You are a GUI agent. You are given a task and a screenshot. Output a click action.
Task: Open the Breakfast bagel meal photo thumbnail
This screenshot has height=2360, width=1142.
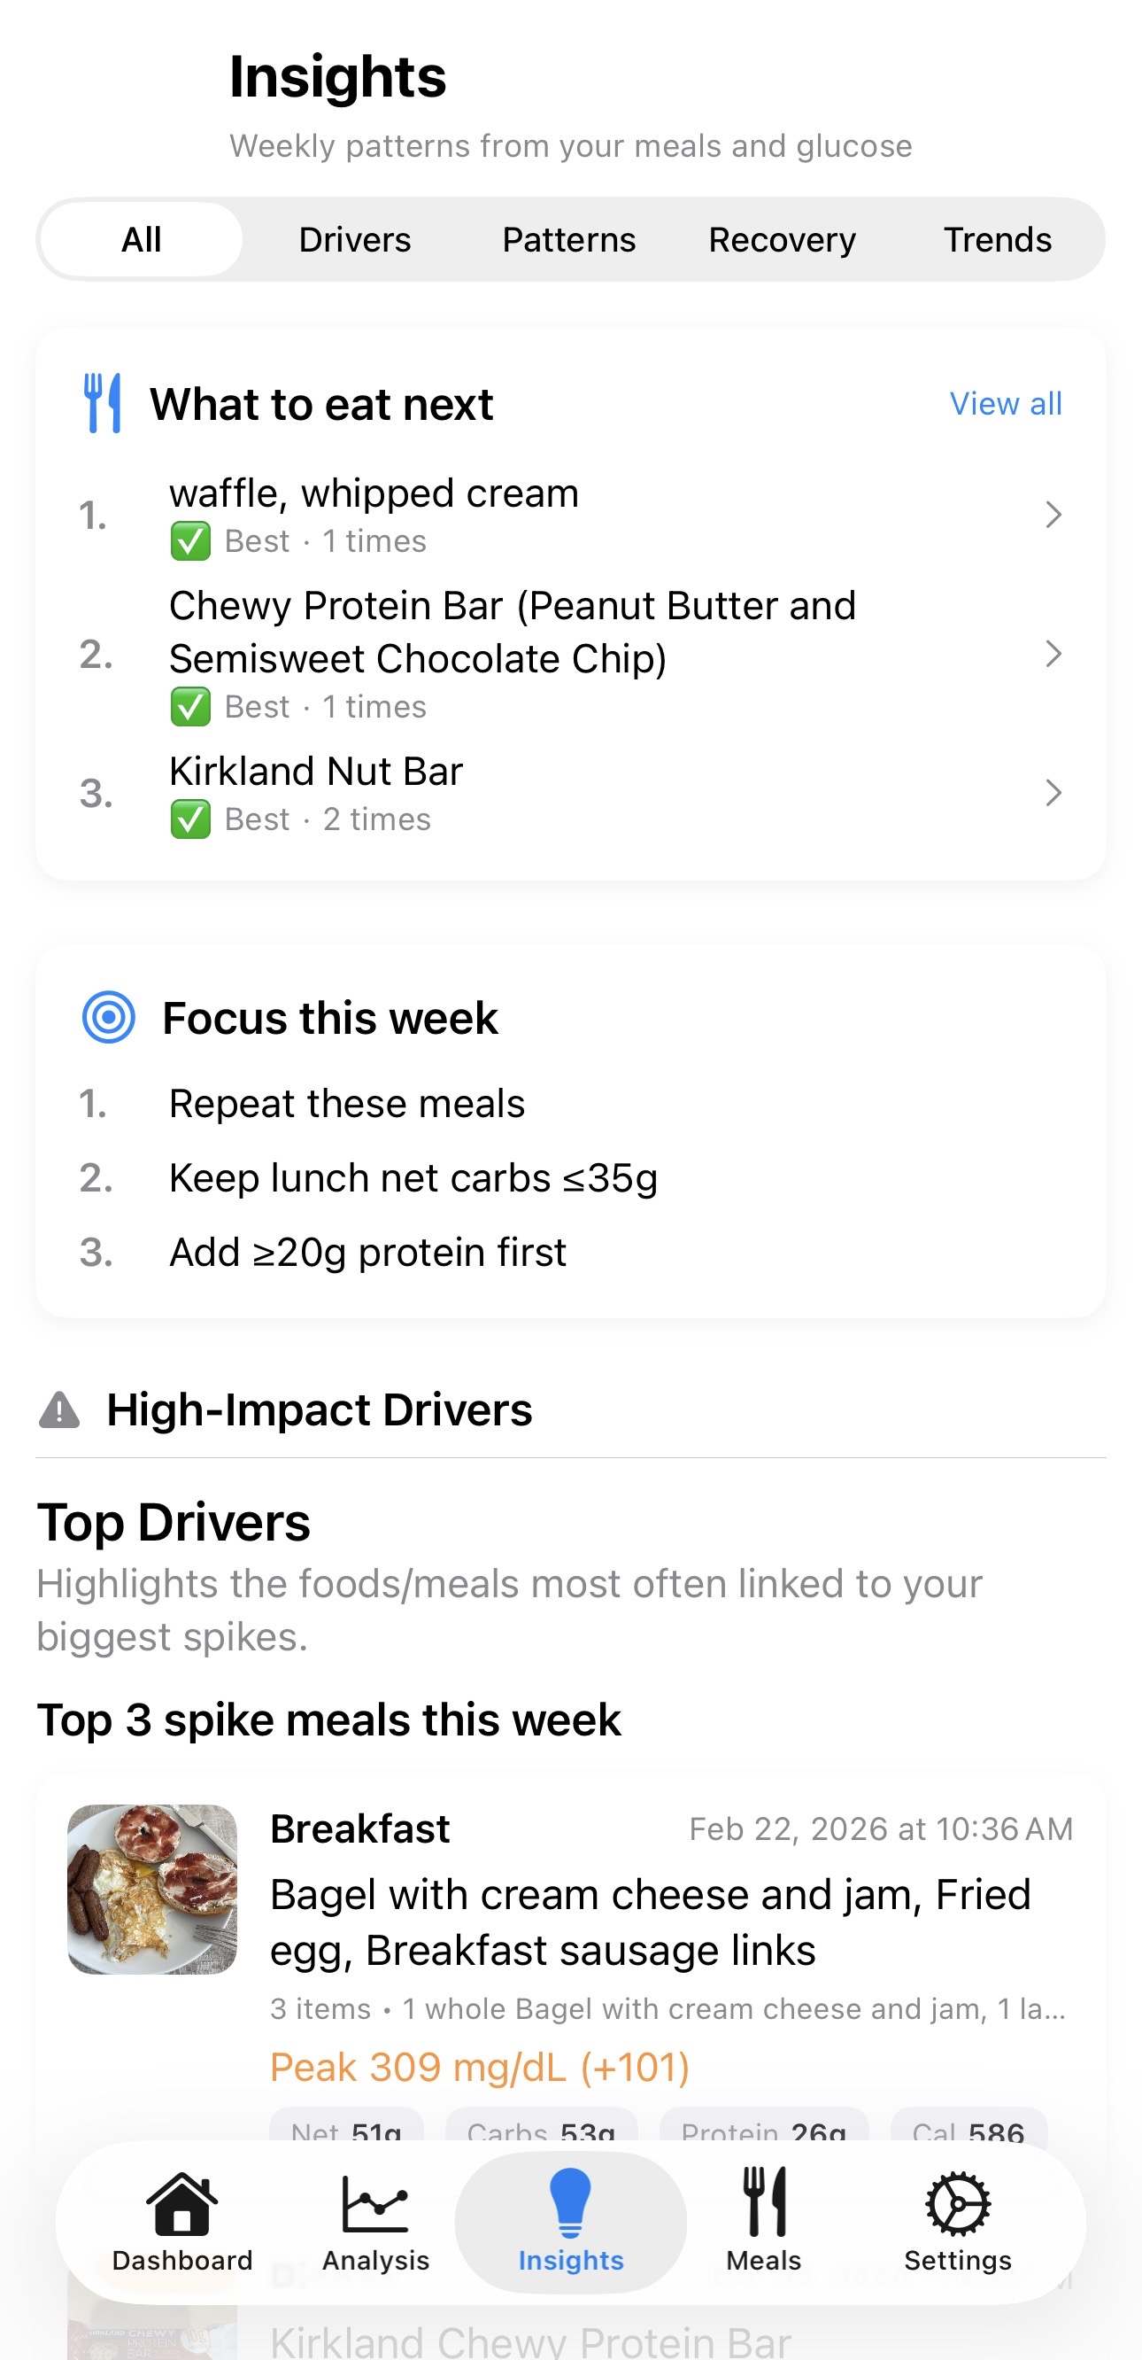click(x=152, y=1889)
